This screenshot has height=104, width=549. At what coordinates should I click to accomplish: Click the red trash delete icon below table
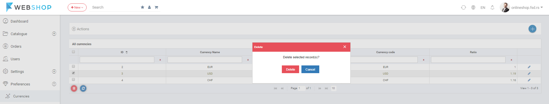click(74, 89)
